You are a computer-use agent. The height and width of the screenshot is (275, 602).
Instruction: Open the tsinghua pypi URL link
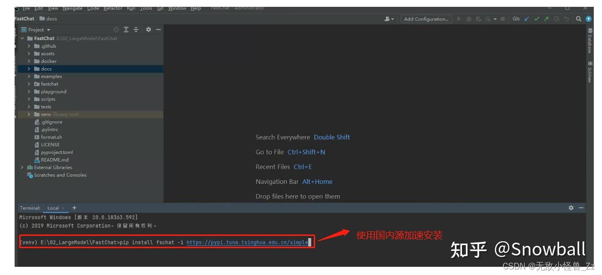pos(247,242)
